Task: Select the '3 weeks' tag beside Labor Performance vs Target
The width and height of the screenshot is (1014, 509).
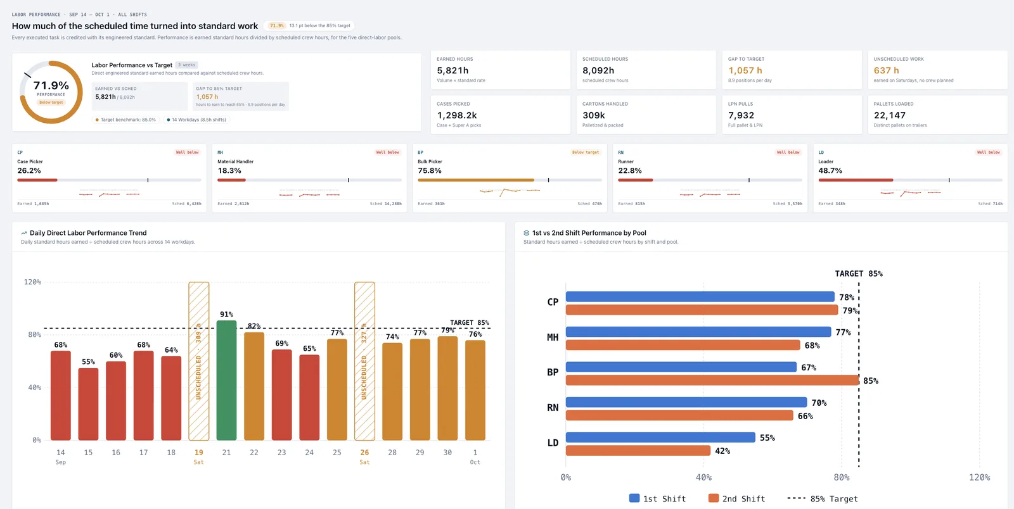Action: pyautogui.click(x=188, y=65)
